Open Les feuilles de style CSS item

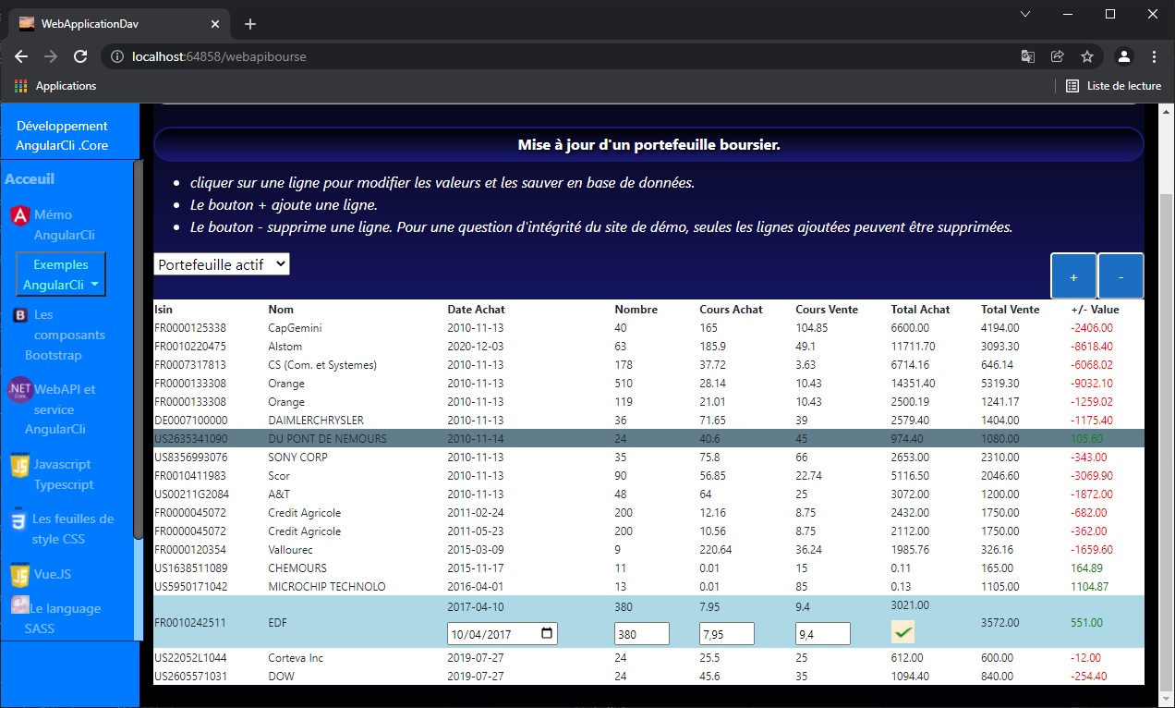coord(73,529)
